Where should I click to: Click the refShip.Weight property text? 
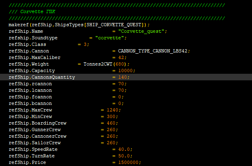point(29,64)
